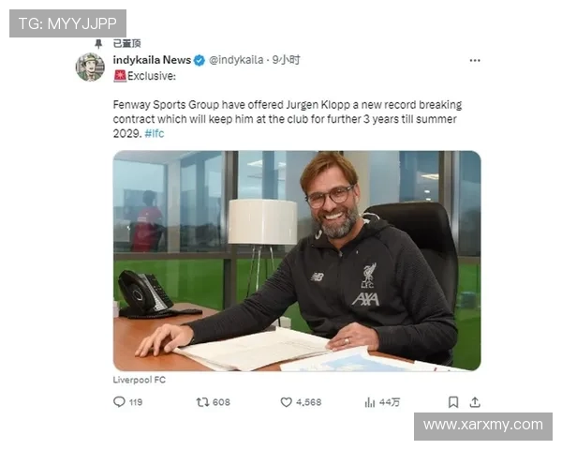Screen dimensions: 562x450
Task: Click the retweet arrows icon
Action: point(202,402)
